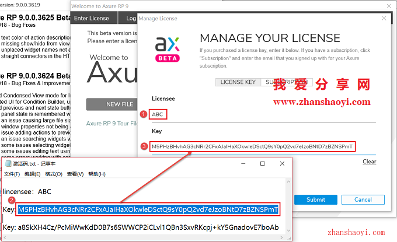Close the 激活码.txt Notepad window
The height and width of the screenshot is (242, 397).
pos(282,164)
